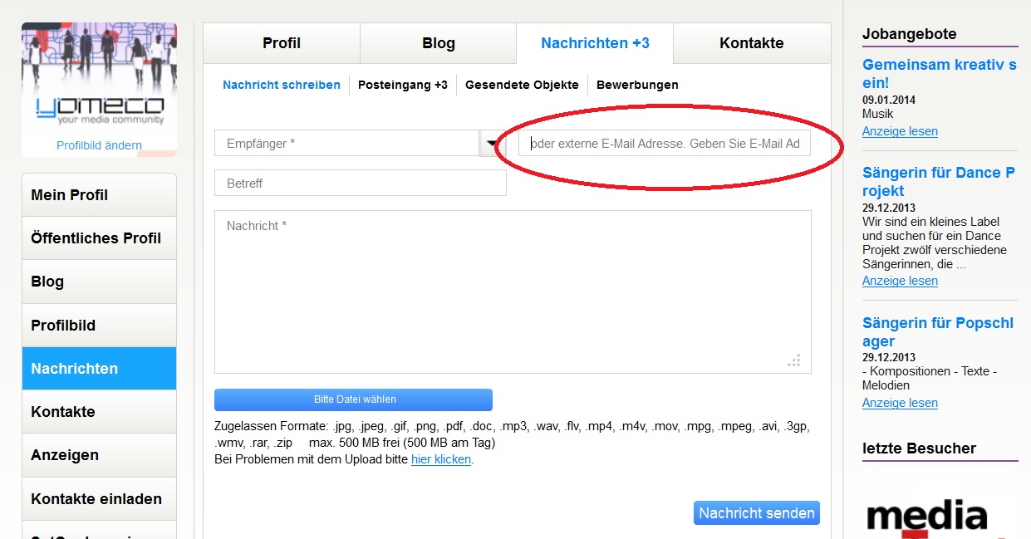Open the Empfänger dropdown arrow
This screenshot has height=539, width=1031.
490,144
